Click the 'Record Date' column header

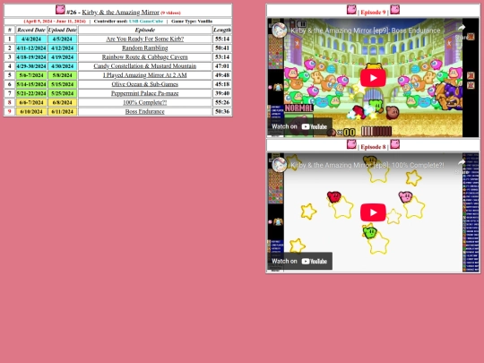tap(31, 30)
